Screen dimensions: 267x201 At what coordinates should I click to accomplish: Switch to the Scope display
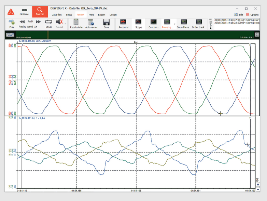point(139,22)
